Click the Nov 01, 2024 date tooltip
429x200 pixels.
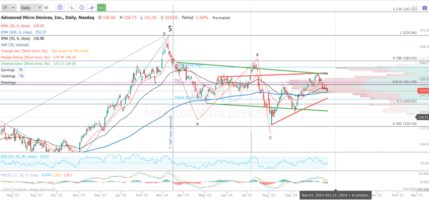point(335,195)
